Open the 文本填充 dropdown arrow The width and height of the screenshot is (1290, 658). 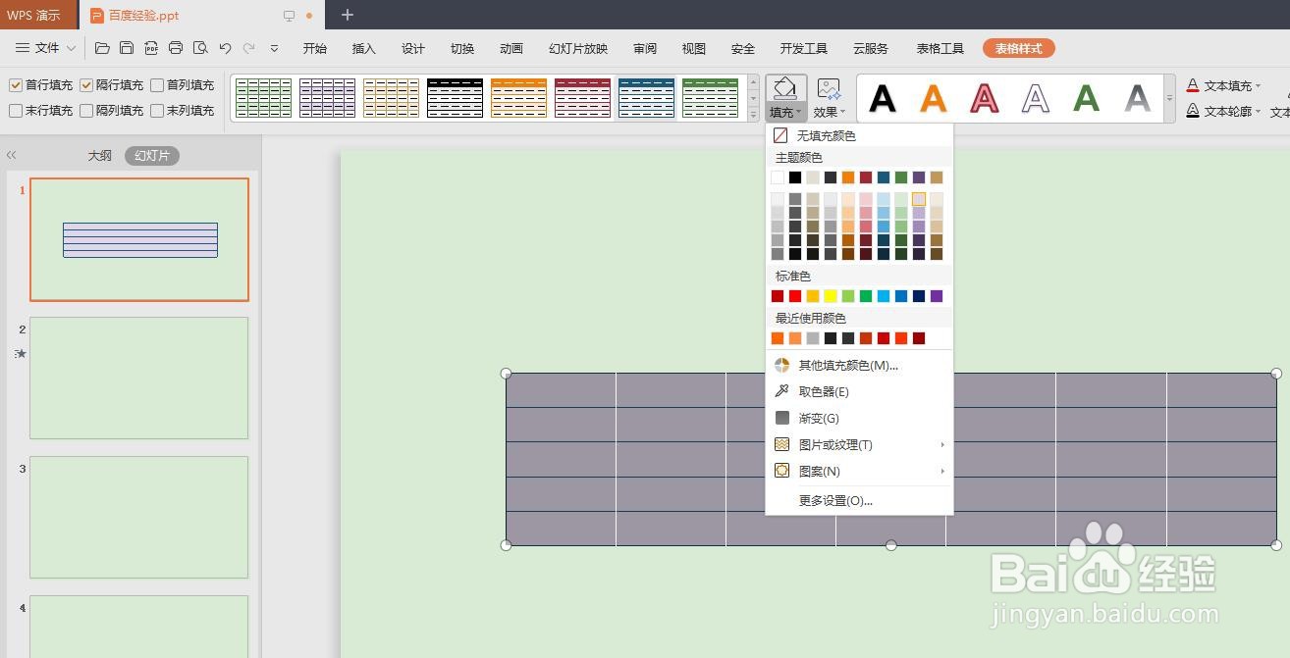click(x=1259, y=86)
